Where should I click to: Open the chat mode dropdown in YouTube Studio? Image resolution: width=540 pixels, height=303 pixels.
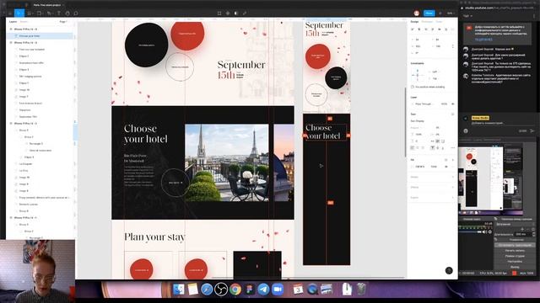pyautogui.click(x=468, y=16)
